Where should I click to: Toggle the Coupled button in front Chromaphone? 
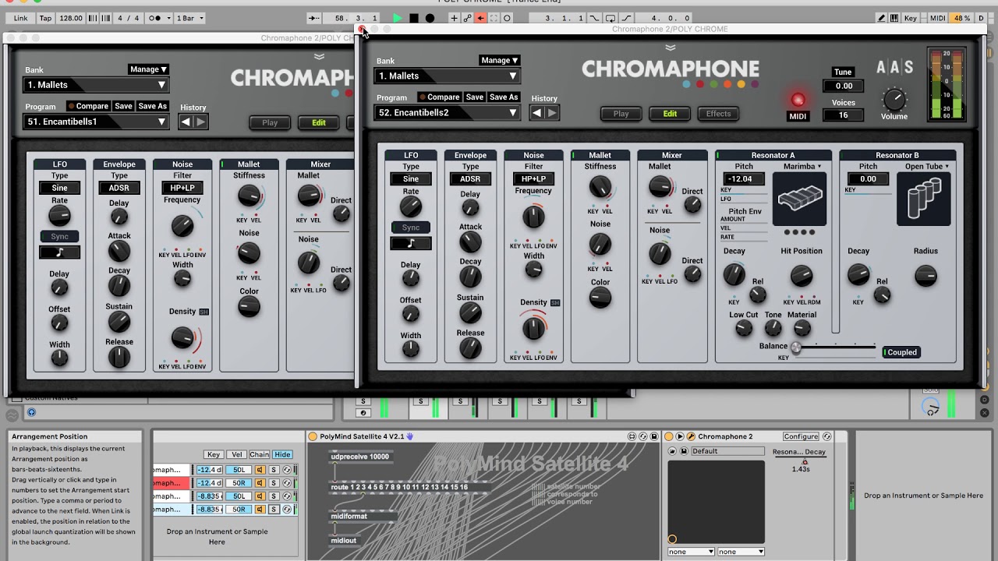point(901,352)
